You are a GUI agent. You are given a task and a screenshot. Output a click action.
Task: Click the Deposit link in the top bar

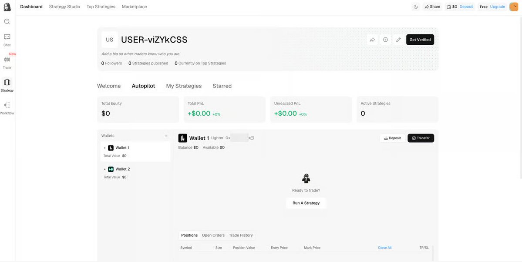pos(466,7)
